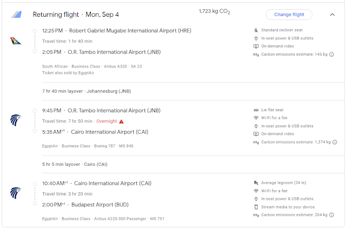Click the 5 hr 5 min Cairo layover row
Screen dimensions: 346x229
click(75, 164)
